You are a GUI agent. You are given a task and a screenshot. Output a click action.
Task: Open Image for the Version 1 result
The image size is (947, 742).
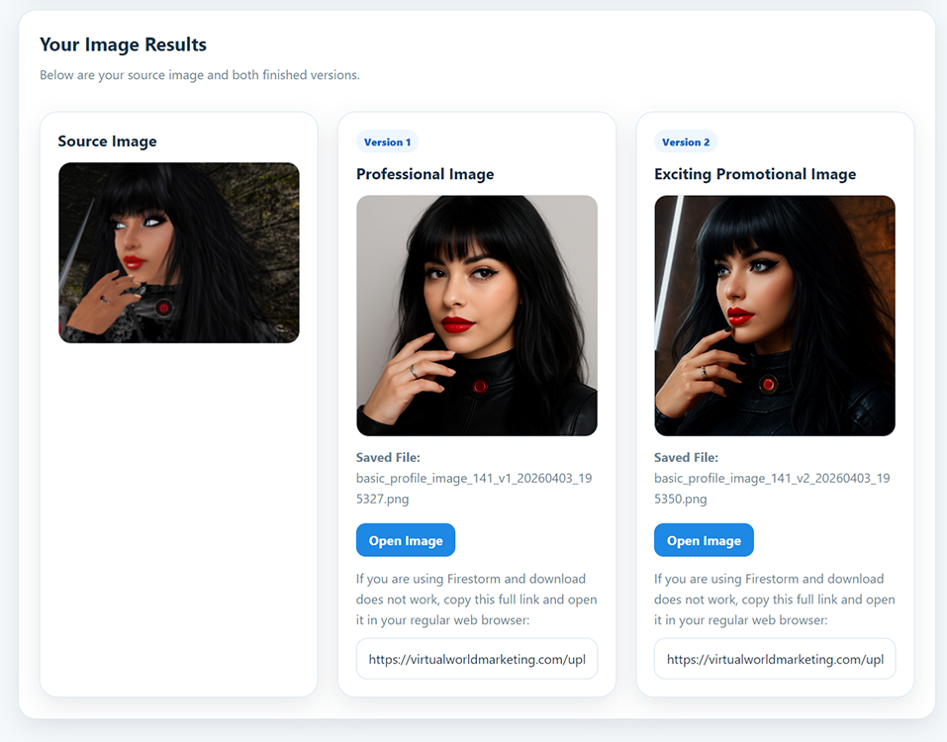pos(405,540)
